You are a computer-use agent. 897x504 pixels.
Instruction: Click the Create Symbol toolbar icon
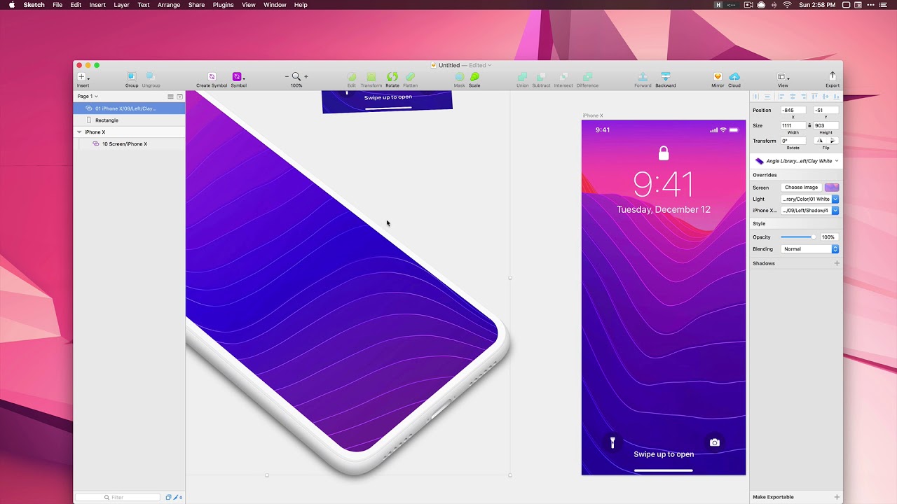(x=211, y=76)
